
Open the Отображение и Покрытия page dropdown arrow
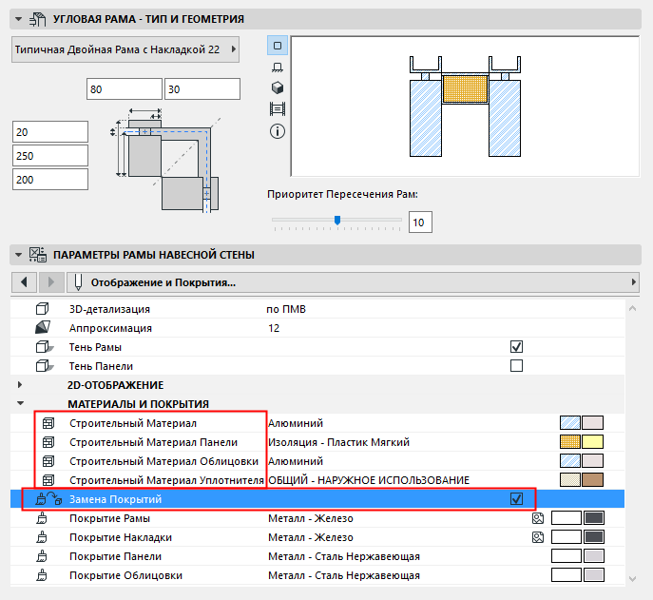(x=633, y=282)
